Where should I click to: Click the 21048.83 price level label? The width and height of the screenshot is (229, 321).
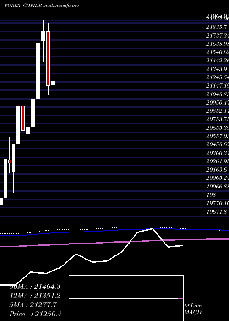[218, 94]
